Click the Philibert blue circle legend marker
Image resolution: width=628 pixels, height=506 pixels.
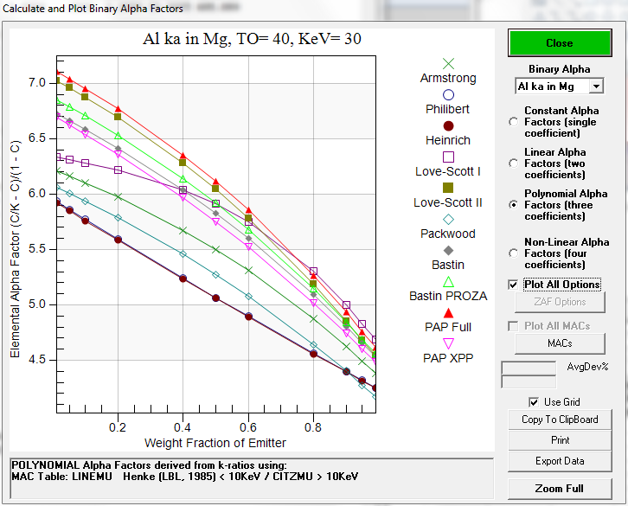tap(448, 94)
